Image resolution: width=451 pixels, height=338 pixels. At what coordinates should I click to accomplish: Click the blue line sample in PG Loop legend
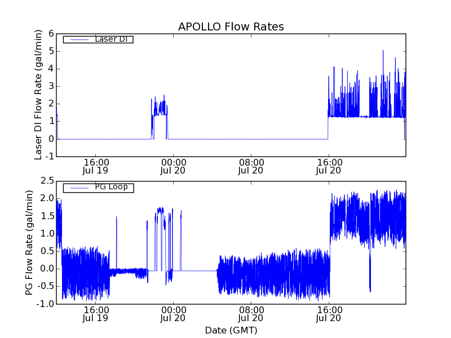pos(79,188)
